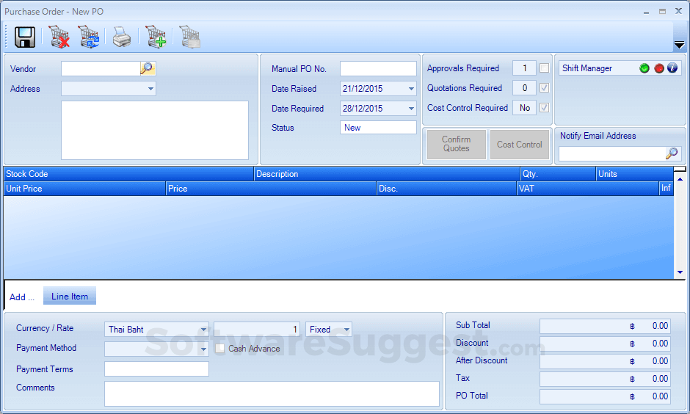Save the purchase order with floppy icon
The height and width of the screenshot is (414, 690).
click(25, 37)
